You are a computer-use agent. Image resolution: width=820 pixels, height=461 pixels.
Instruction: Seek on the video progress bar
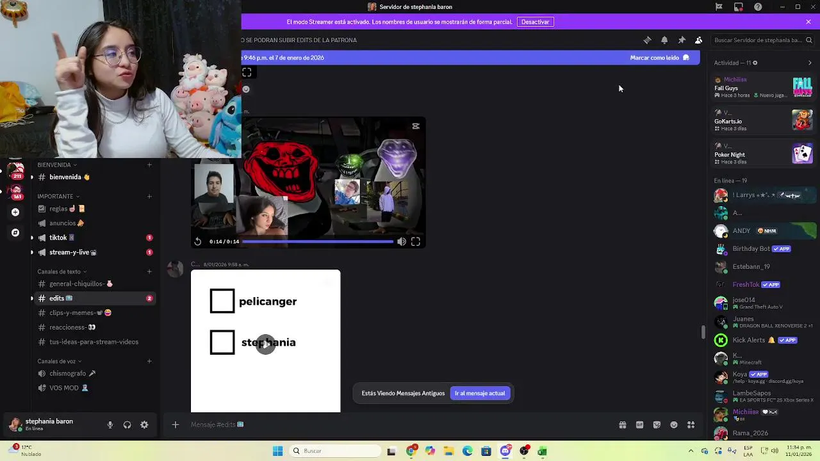pyautogui.click(x=318, y=241)
